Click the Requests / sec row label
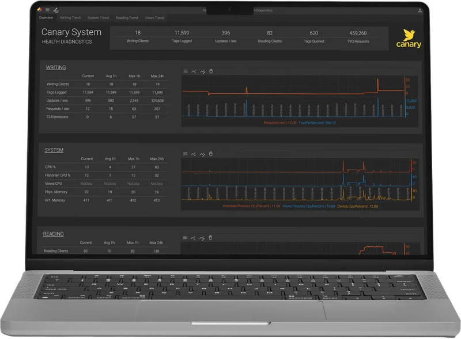This screenshot has width=461, height=339. click(58, 109)
